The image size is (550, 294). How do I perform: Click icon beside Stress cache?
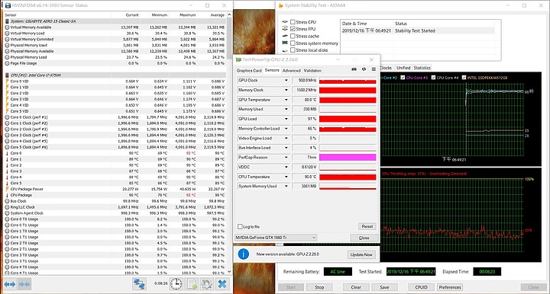[x=285, y=36]
